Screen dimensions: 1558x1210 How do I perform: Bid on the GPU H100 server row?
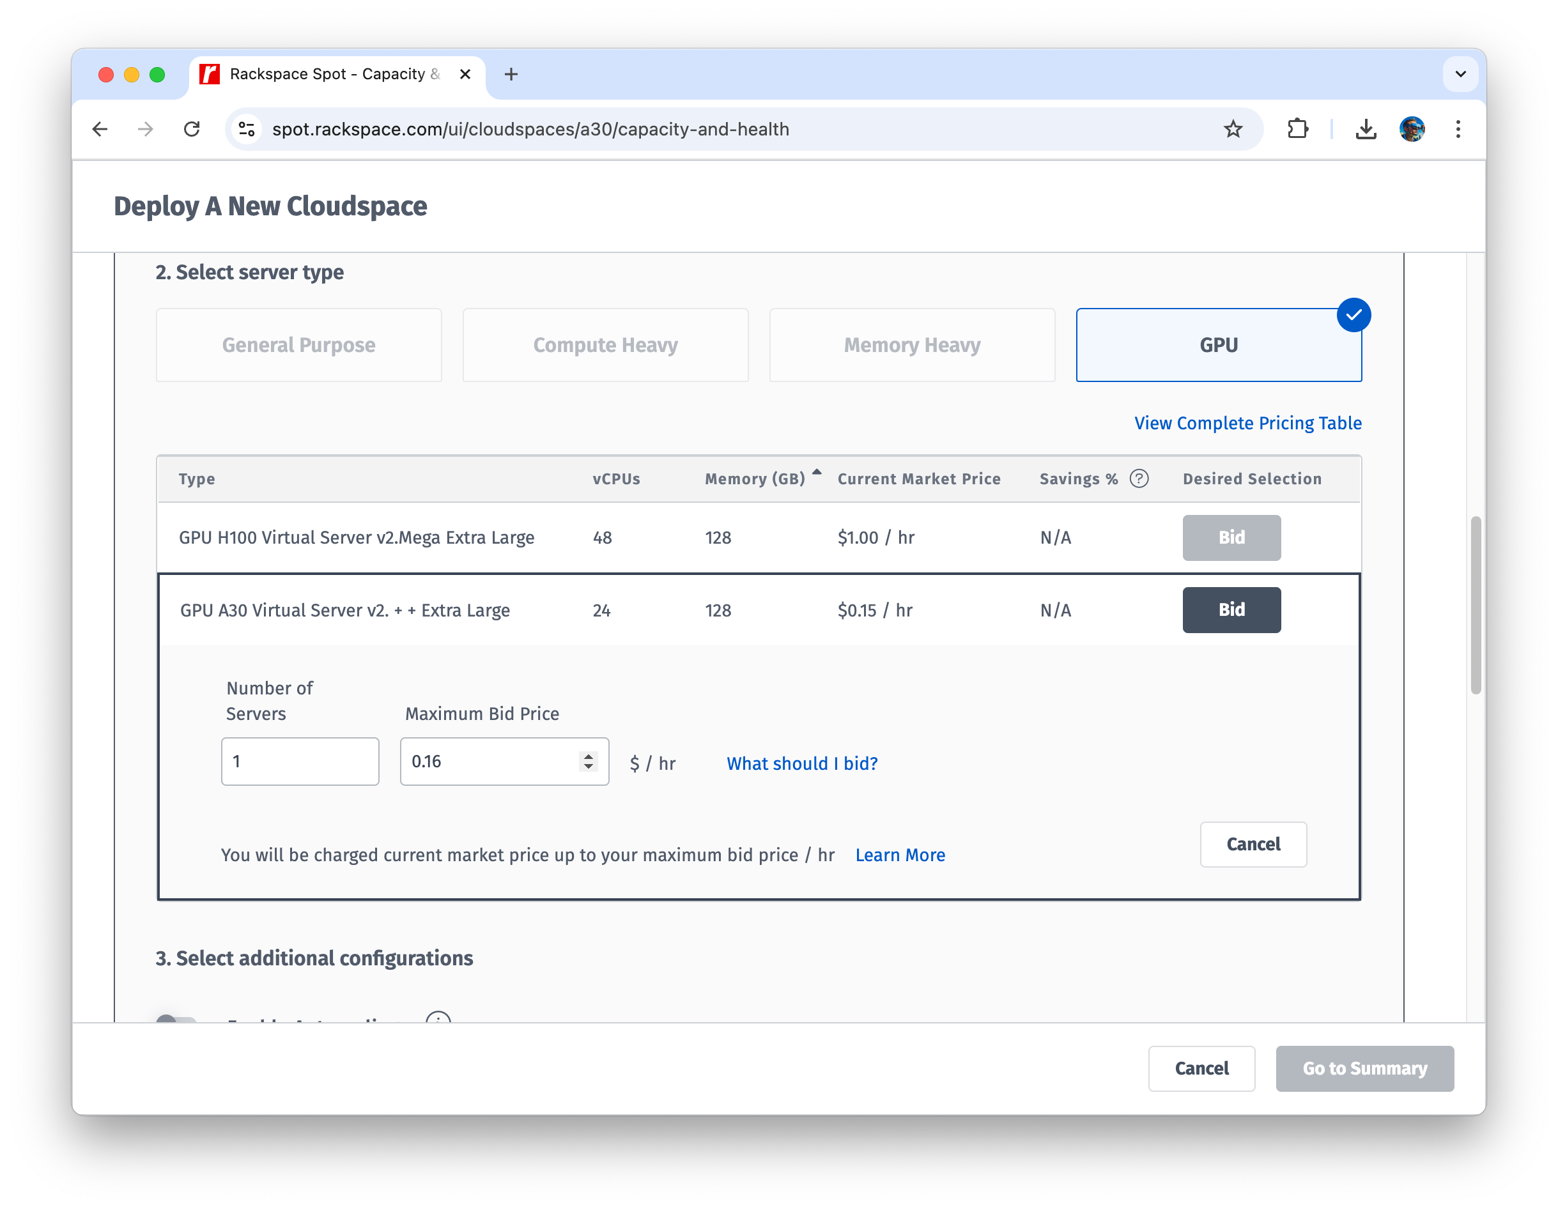[x=1231, y=538]
